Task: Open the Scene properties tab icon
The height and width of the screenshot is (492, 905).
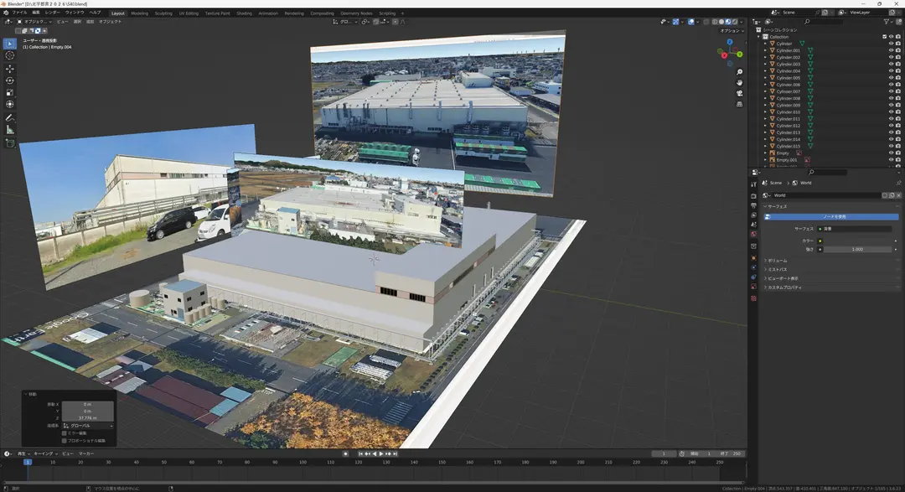Action: coord(753,225)
